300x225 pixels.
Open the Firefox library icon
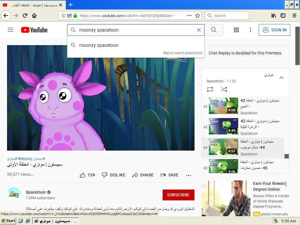point(274,16)
